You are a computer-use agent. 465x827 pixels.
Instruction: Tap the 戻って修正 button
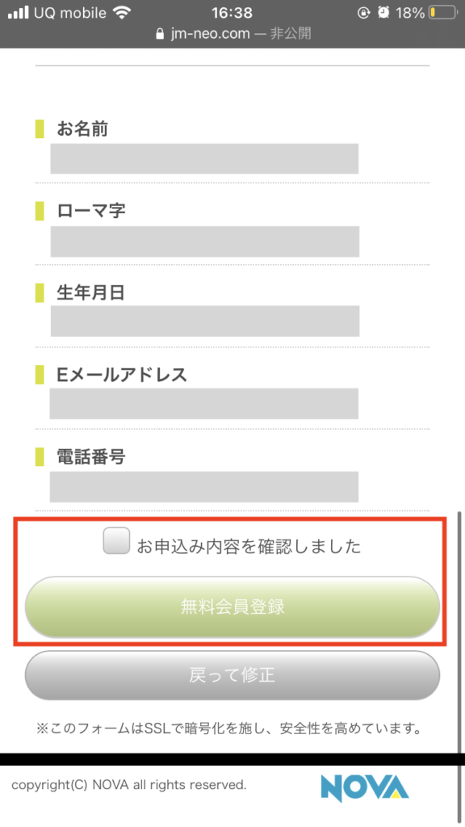tap(232, 675)
